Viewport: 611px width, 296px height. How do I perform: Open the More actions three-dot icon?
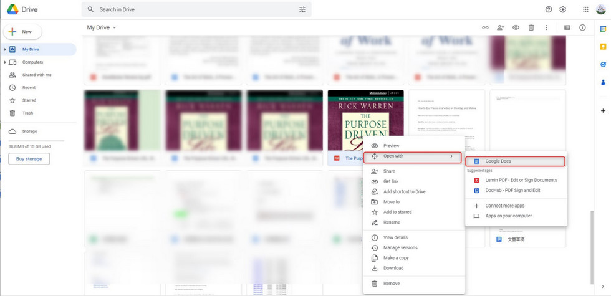coord(546,27)
